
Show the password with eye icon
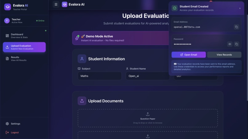tap(230, 44)
